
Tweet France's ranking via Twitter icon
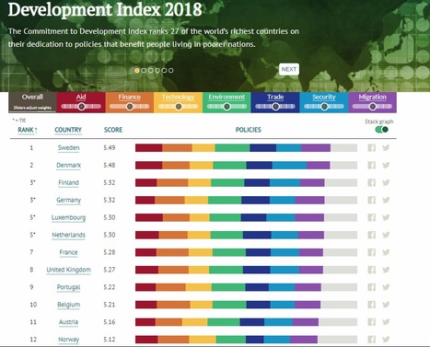click(386, 252)
